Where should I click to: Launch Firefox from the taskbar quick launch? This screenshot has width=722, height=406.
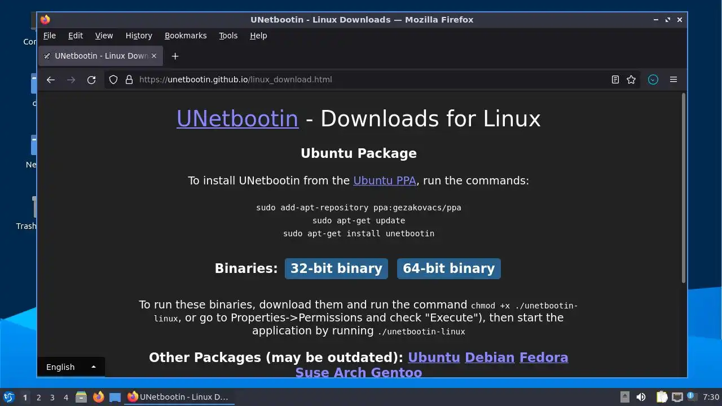pos(99,397)
